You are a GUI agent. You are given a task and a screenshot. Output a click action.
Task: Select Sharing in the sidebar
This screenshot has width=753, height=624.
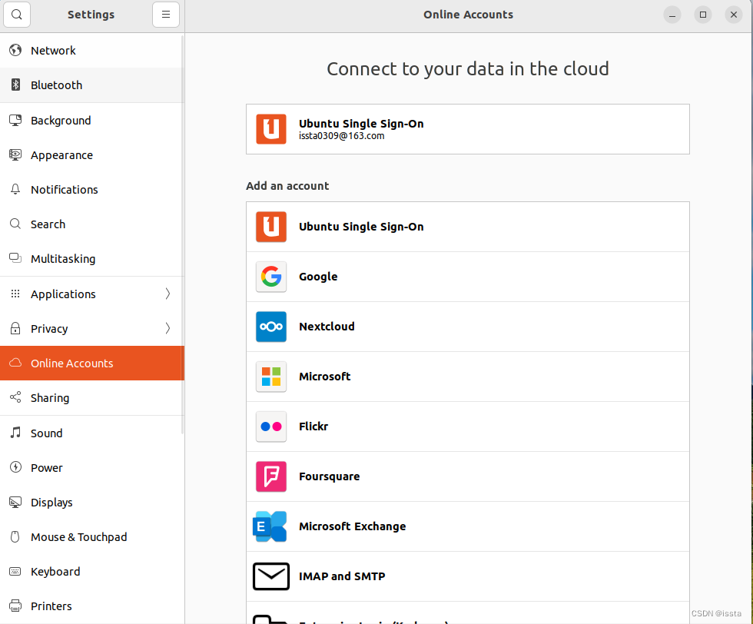coord(91,398)
